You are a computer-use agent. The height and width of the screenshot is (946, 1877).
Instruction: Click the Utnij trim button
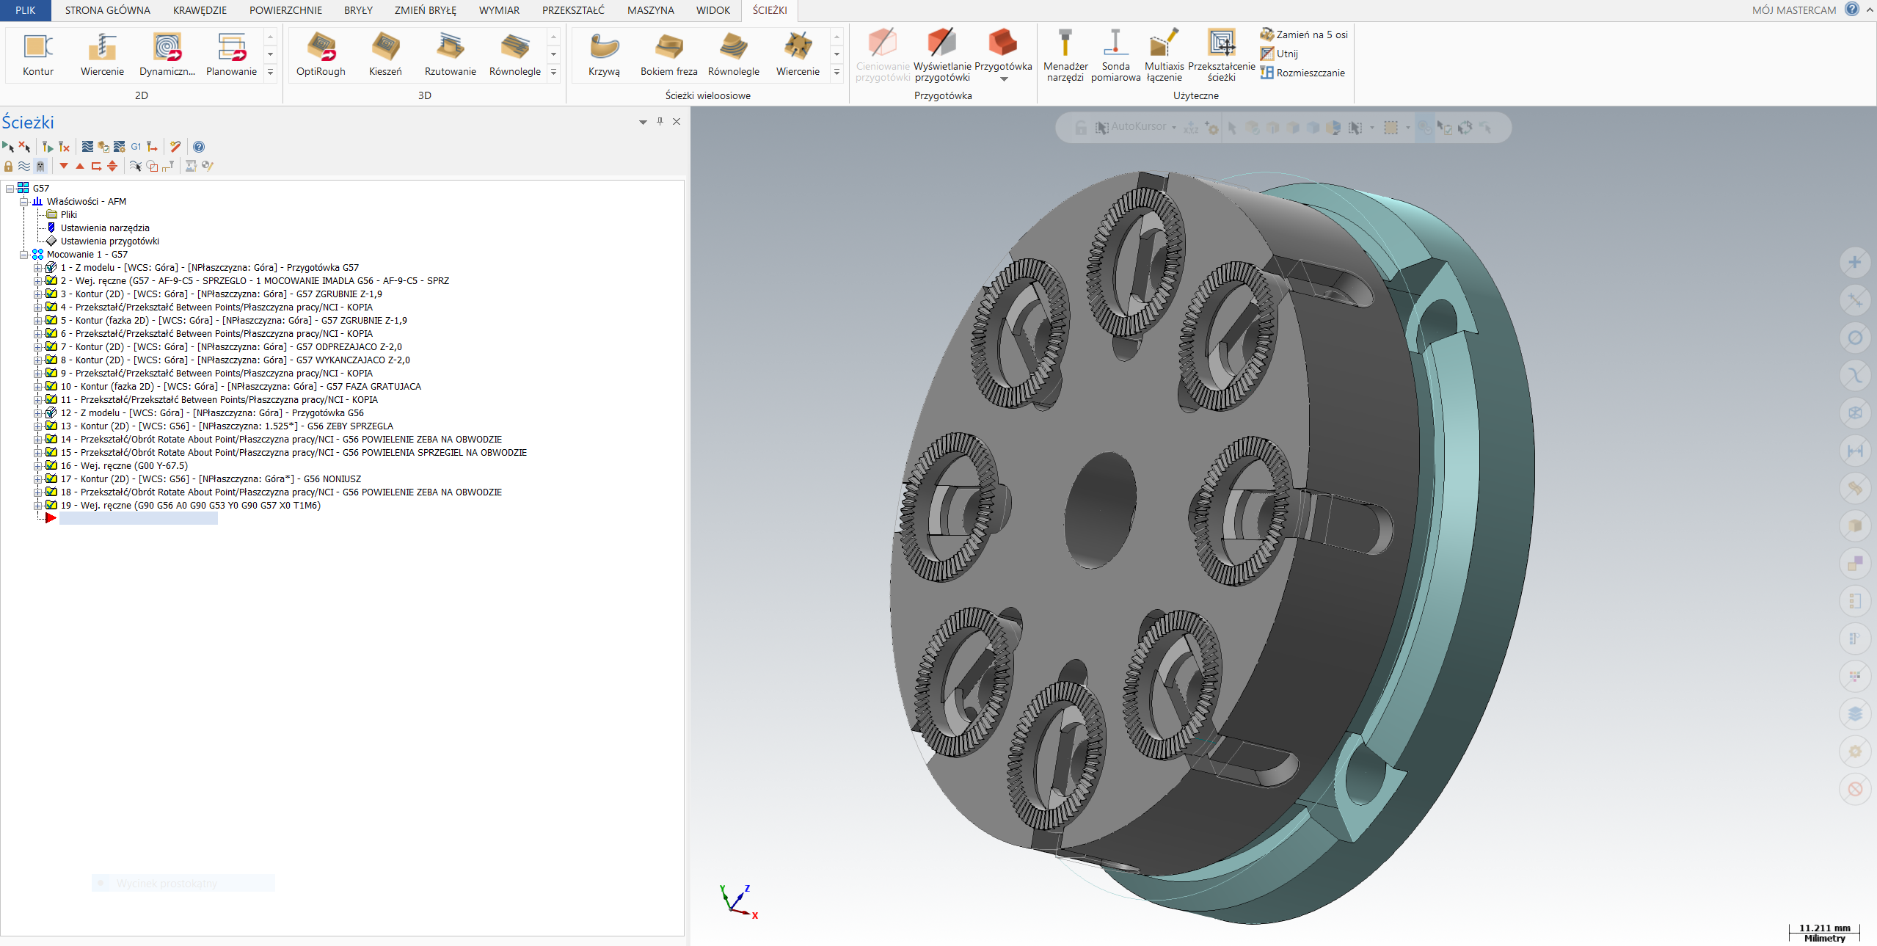pyautogui.click(x=1280, y=54)
